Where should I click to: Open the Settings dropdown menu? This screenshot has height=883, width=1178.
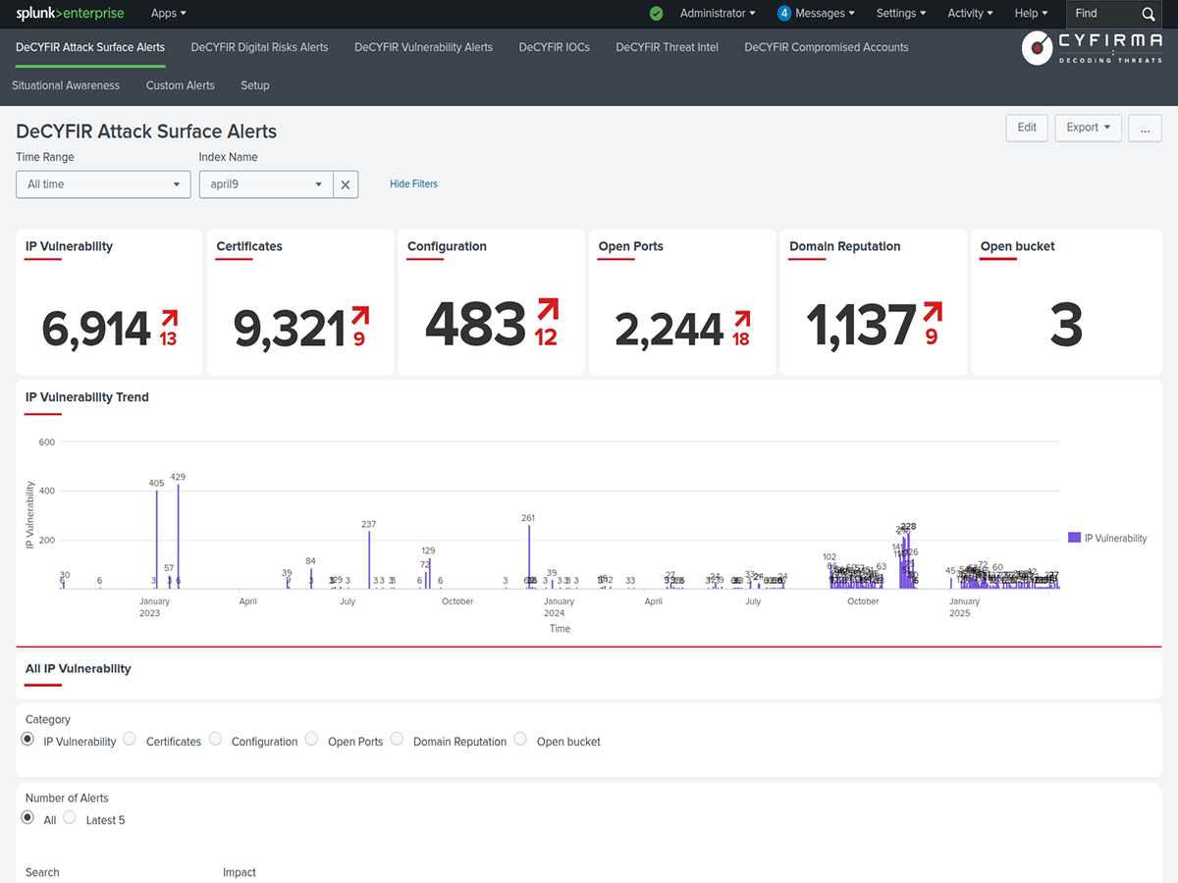tap(902, 14)
